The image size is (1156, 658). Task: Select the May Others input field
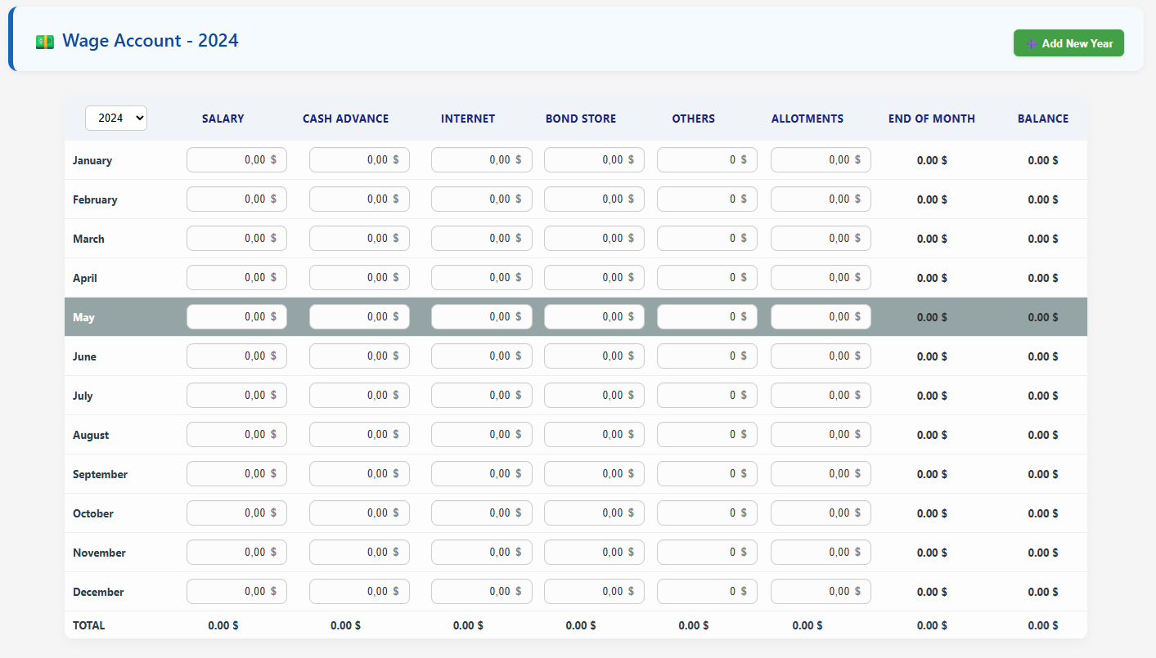(x=707, y=317)
